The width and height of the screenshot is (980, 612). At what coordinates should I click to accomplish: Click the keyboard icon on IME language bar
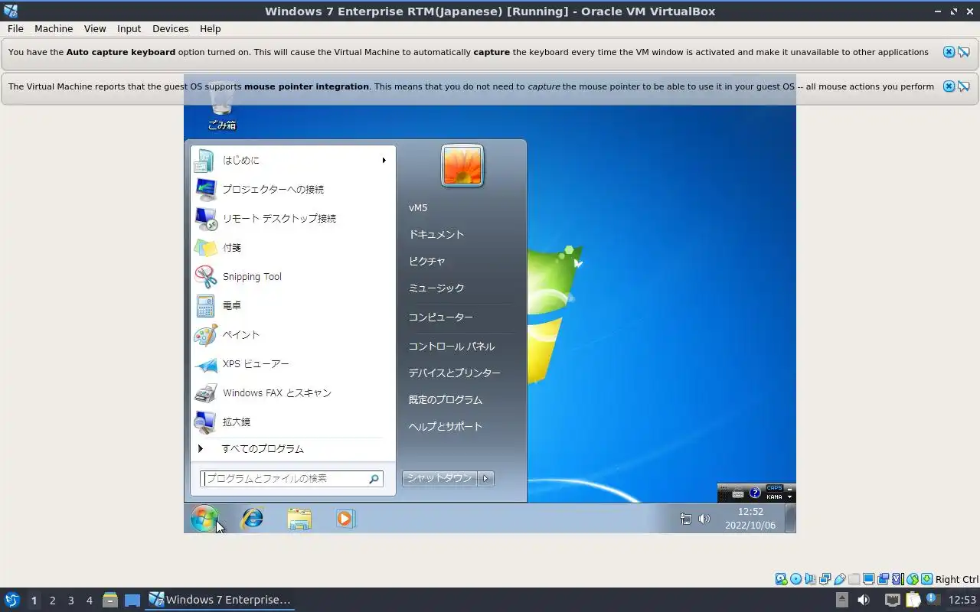pyautogui.click(x=737, y=494)
